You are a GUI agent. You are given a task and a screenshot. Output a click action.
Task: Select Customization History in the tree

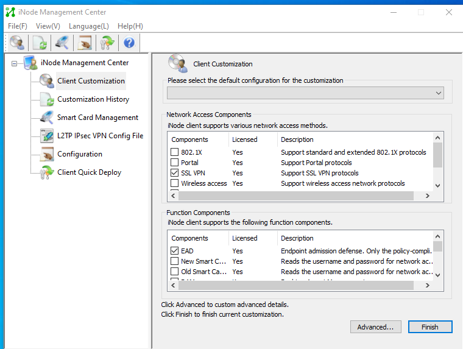pos(93,99)
